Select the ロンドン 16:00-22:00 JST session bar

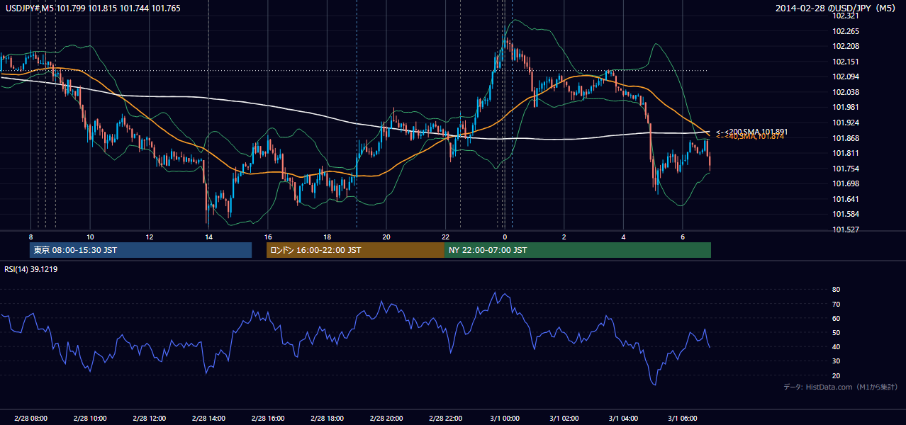pos(355,250)
